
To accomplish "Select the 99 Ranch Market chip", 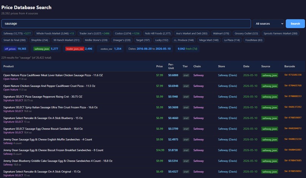I will click(66, 40).
